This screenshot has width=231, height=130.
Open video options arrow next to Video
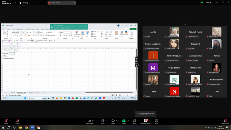(x=22, y=121)
